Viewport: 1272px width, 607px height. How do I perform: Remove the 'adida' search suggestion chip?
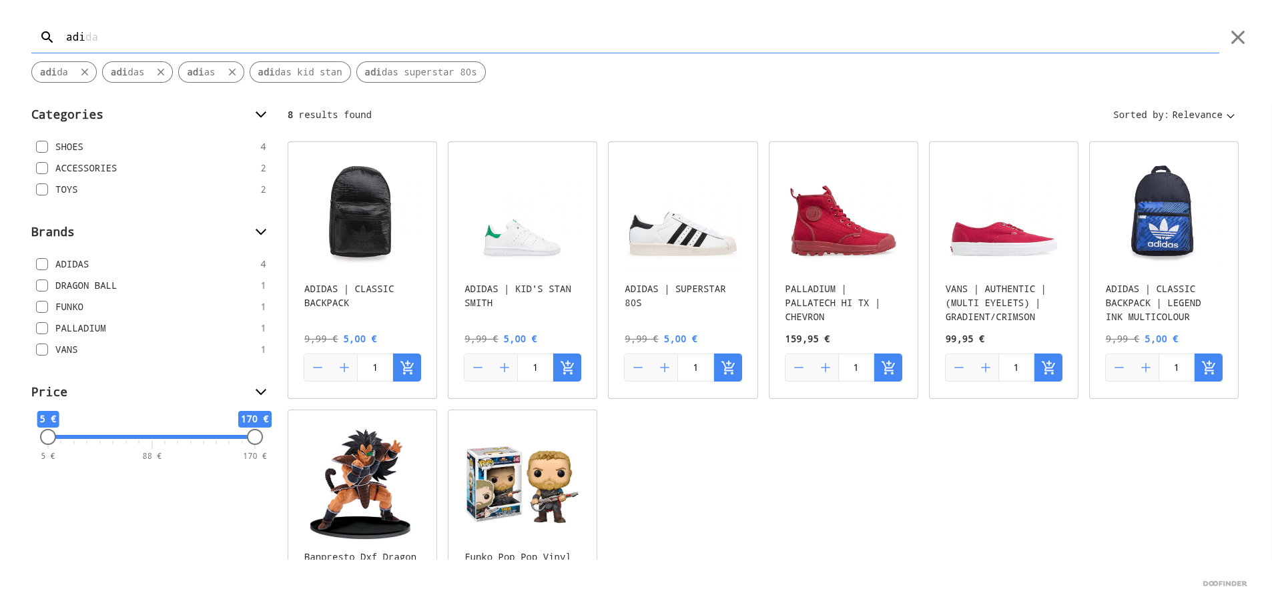[x=85, y=72]
